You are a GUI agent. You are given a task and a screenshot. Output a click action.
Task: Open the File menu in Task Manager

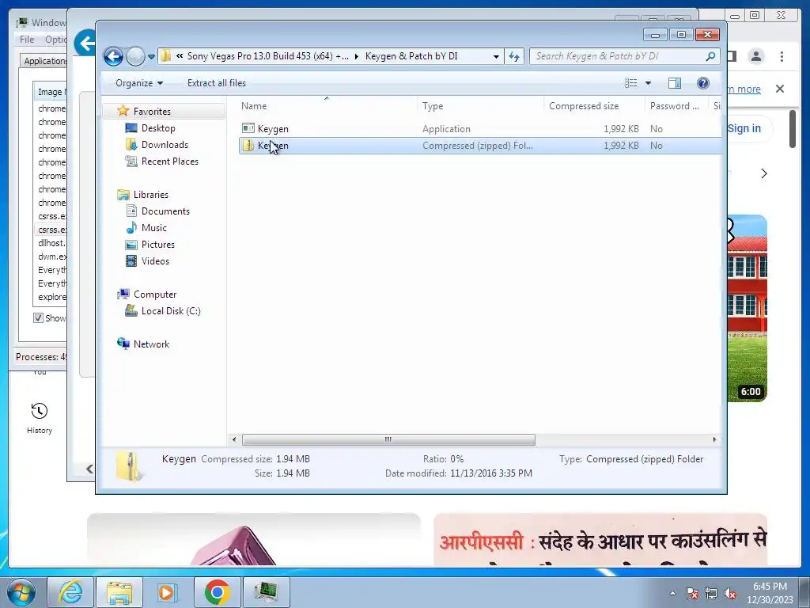click(27, 40)
